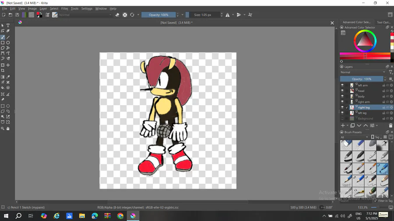Image resolution: width=394 pixels, height=221 pixels.
Task: Open the Settings menu
Action: tap(87, 9)
